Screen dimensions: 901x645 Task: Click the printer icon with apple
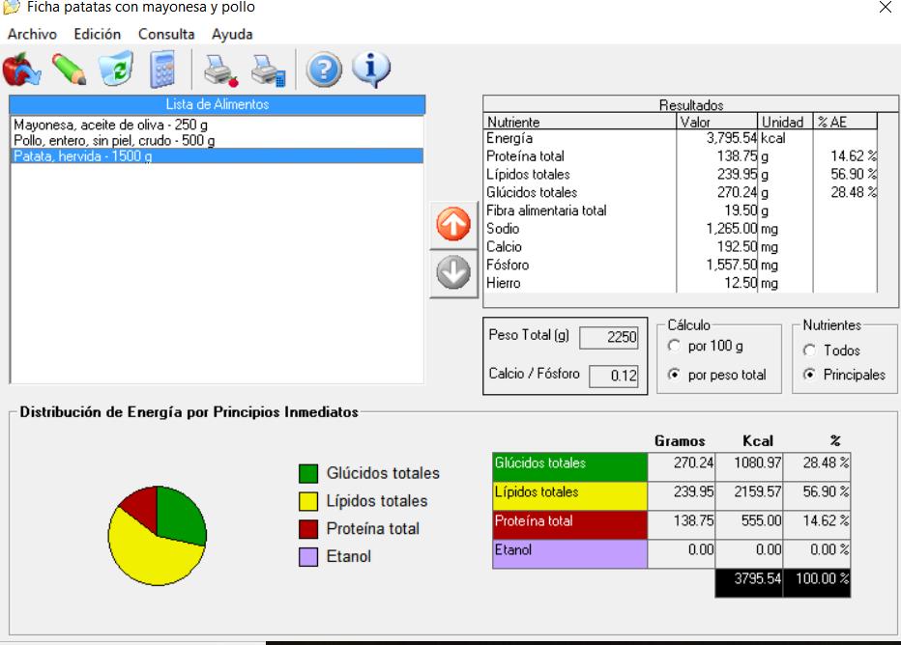tap(220, 70)
